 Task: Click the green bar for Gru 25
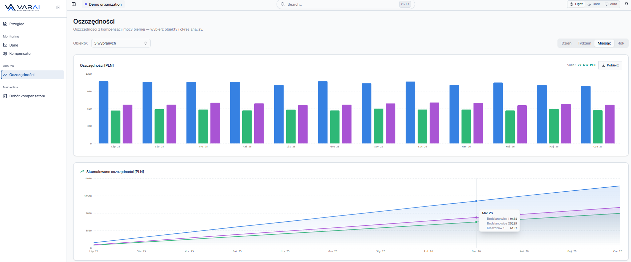click(335, 127)
